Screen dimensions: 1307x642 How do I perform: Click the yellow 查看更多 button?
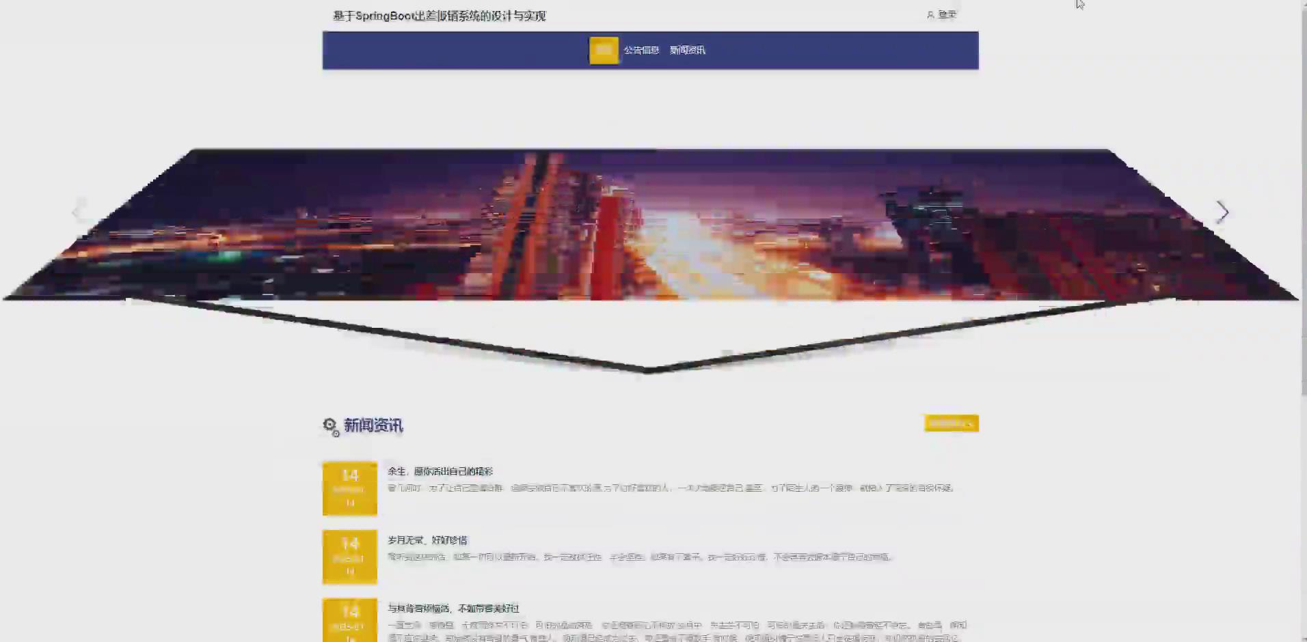(x=951, y=423)
